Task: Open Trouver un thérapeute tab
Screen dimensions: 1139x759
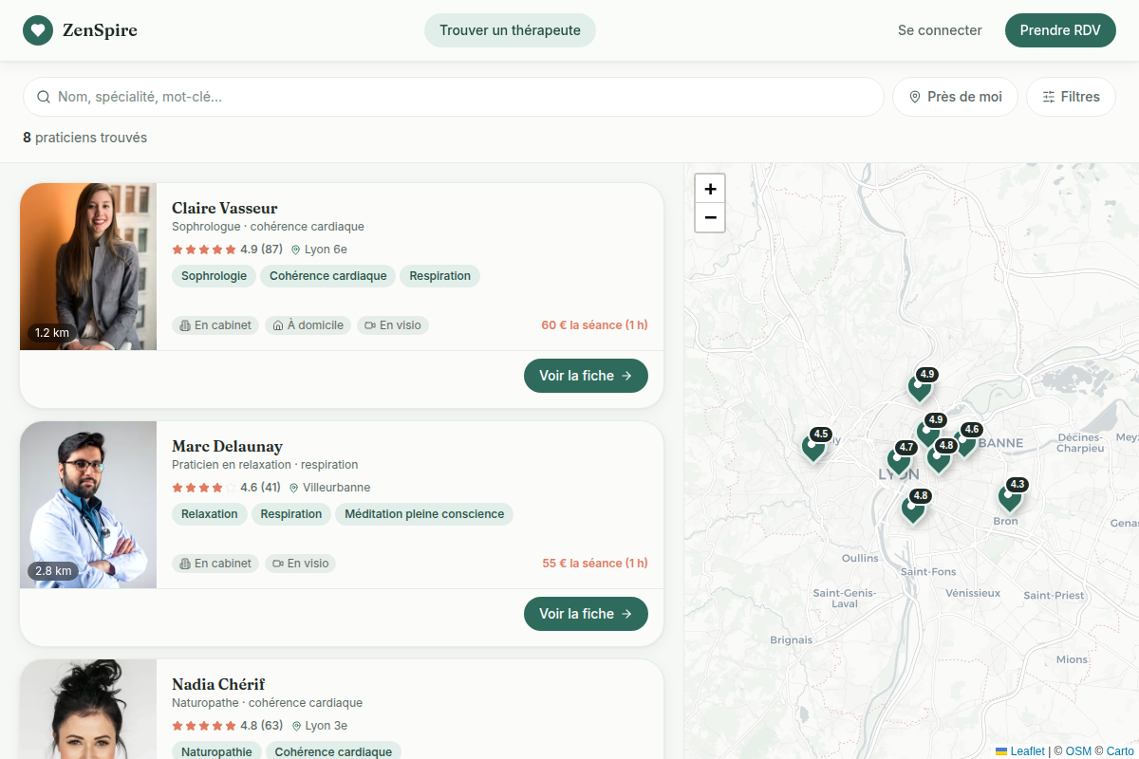Action: pos(510,30)
